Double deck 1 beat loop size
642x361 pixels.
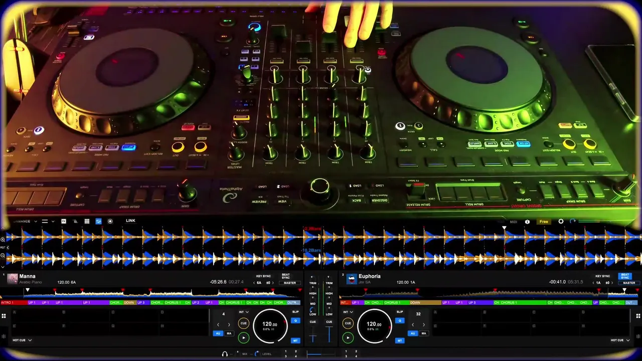click(229, 324)
